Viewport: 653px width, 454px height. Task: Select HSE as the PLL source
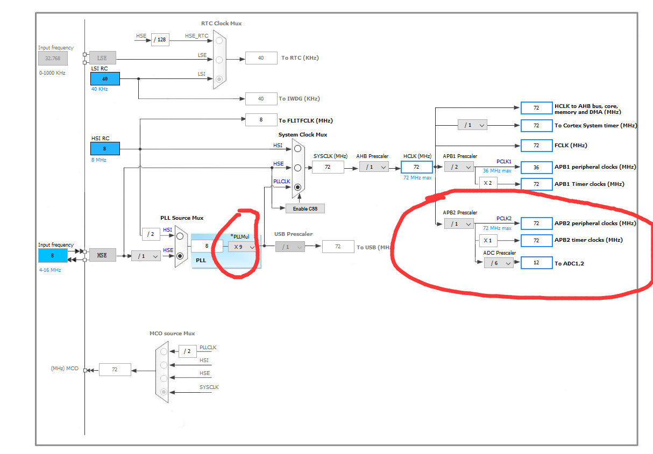click(x=180, y=256)
